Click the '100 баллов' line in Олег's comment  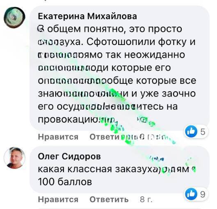pos(65,182)
